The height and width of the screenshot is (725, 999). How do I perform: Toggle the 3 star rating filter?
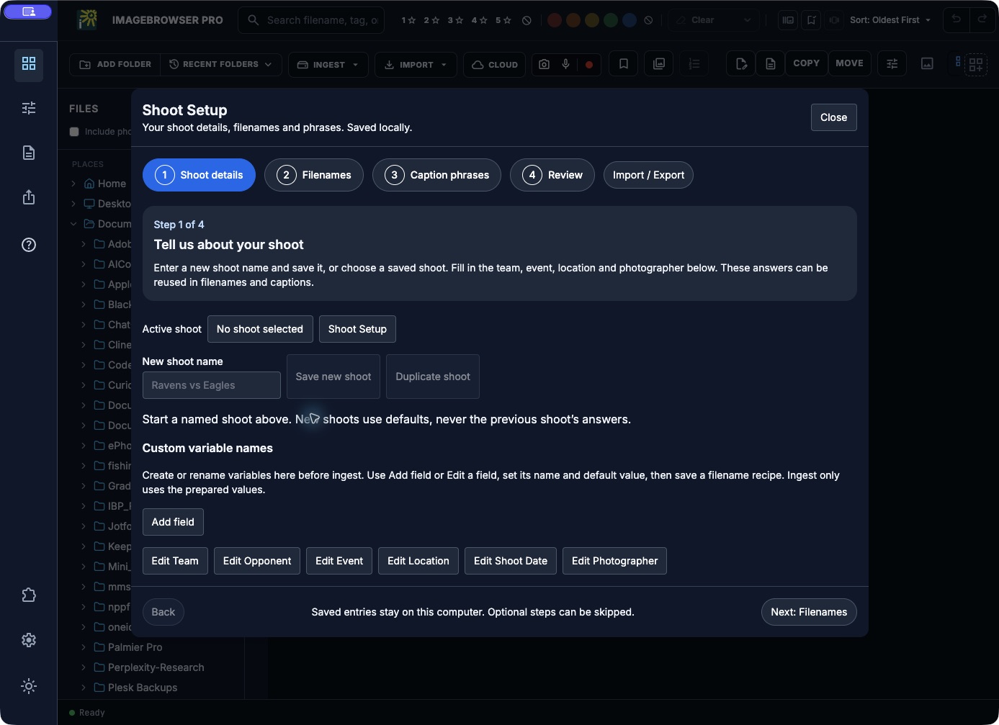tap(455, 20)
